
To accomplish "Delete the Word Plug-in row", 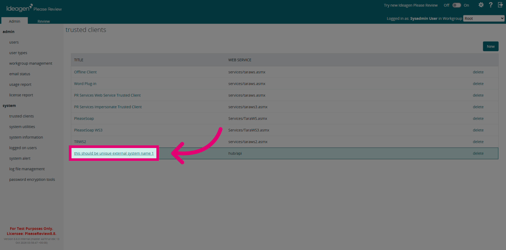I will point(478,84).
